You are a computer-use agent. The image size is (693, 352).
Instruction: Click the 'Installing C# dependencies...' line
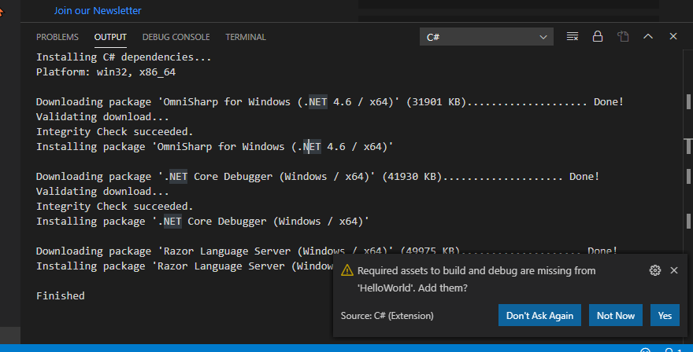pos(124,57)
